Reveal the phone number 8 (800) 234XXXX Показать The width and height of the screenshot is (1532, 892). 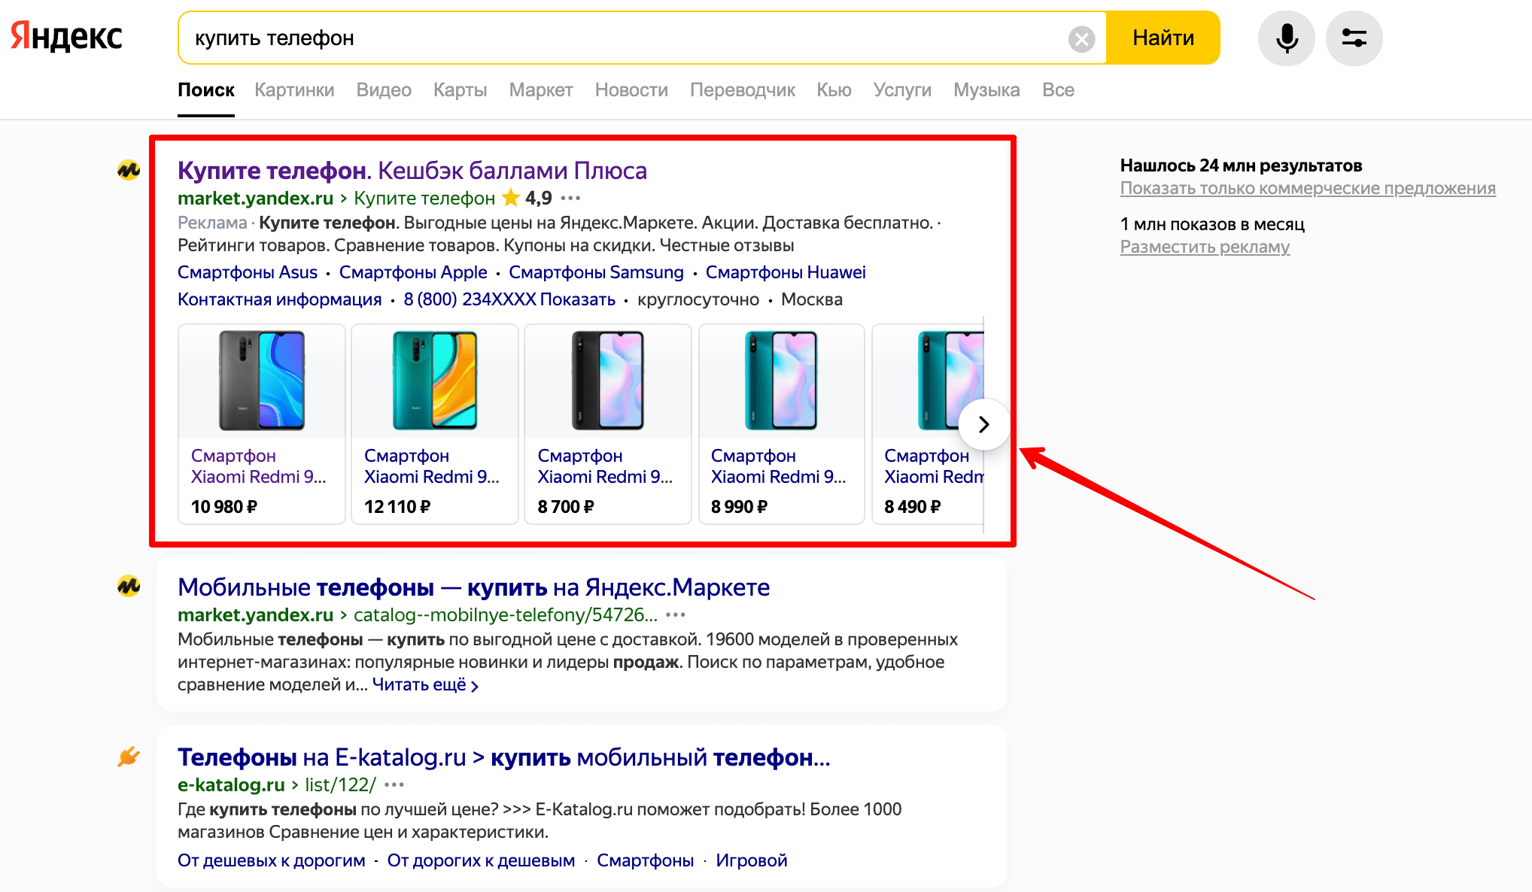click(x=509, y=299)
